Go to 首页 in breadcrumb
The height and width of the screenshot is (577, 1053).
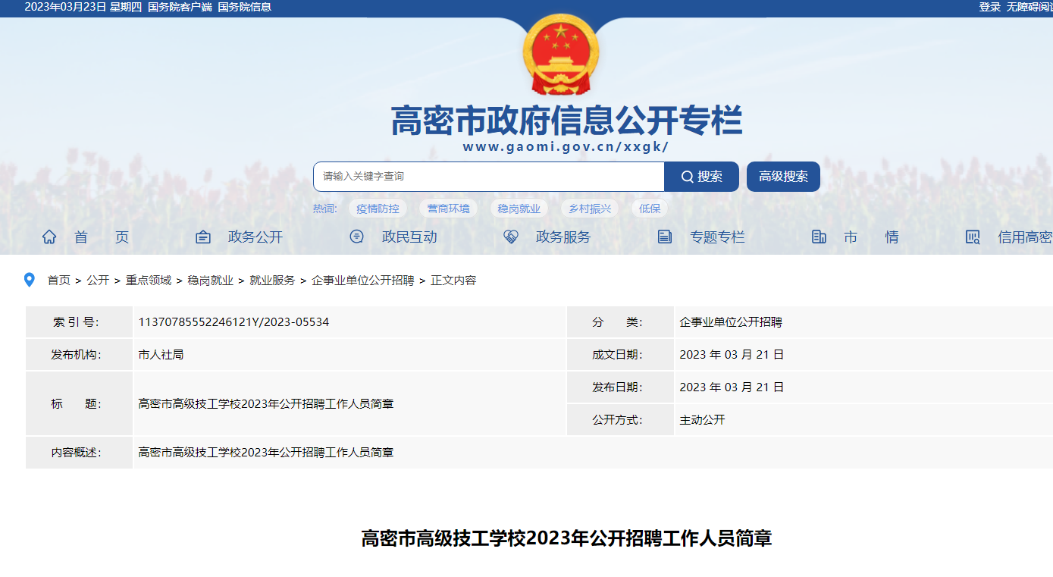coord(58,280)
